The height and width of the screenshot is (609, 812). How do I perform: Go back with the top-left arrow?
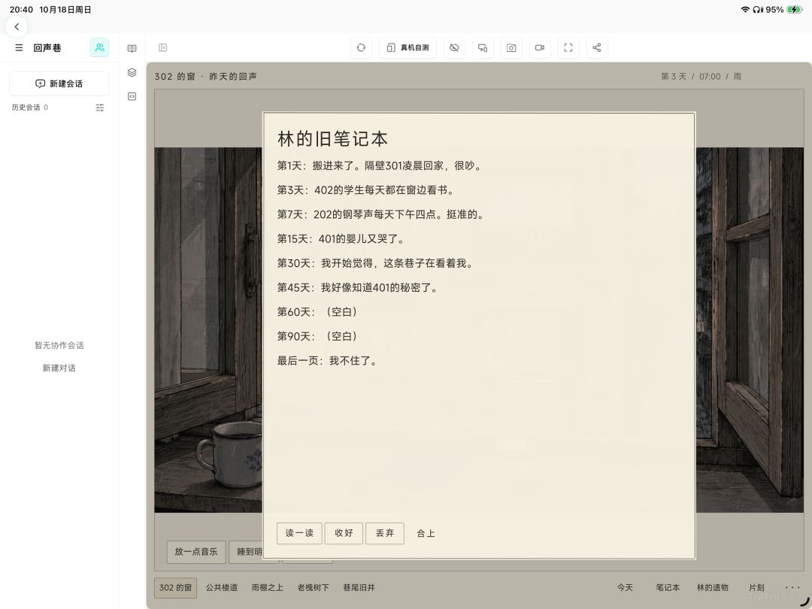(x=17, y=26)
